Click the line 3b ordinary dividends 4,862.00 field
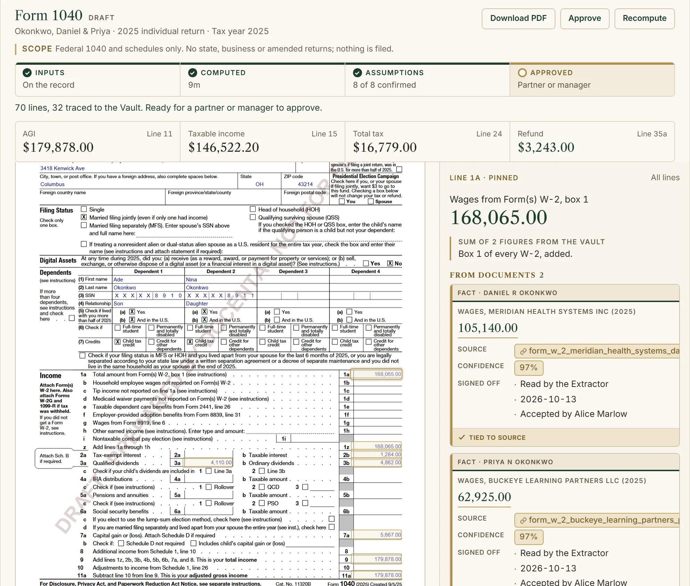690x586 pixels. (x=377, y=462)
